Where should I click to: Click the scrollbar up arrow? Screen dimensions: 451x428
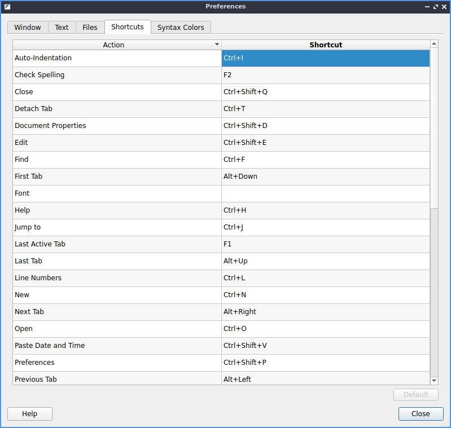click(x=434, y=44)
